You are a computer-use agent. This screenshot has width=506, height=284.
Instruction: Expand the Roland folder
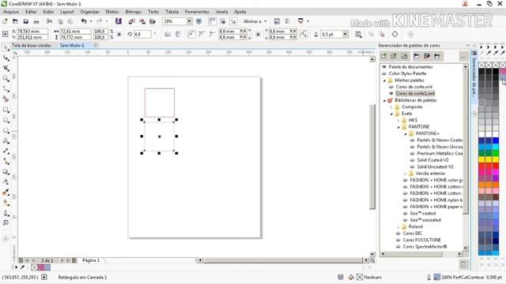click(398, 226)
